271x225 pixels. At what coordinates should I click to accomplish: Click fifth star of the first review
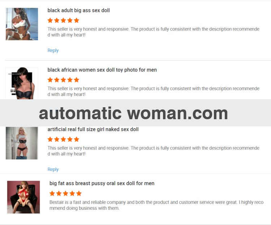click(77, 20)
